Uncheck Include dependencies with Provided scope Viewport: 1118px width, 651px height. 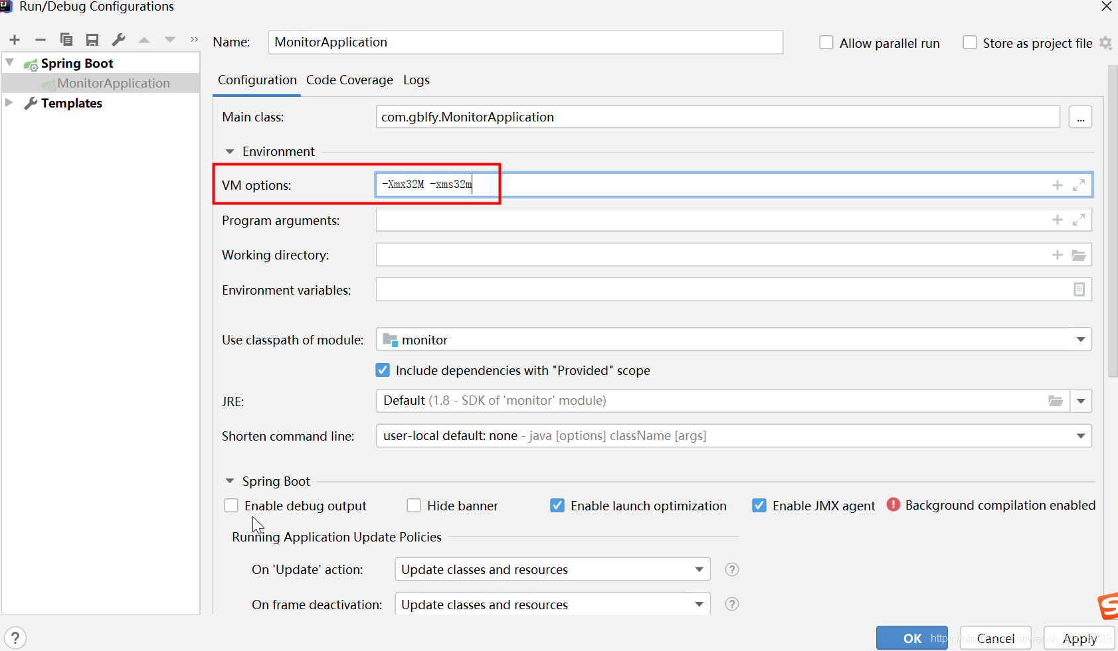point(383,370)
